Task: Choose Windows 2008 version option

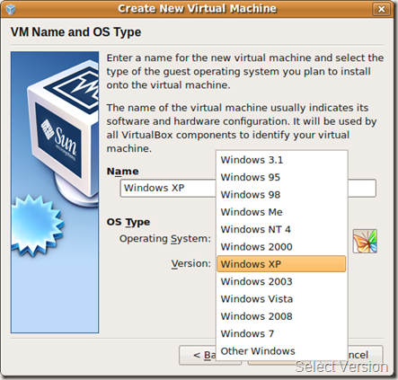Action: (x=281, y=316)
